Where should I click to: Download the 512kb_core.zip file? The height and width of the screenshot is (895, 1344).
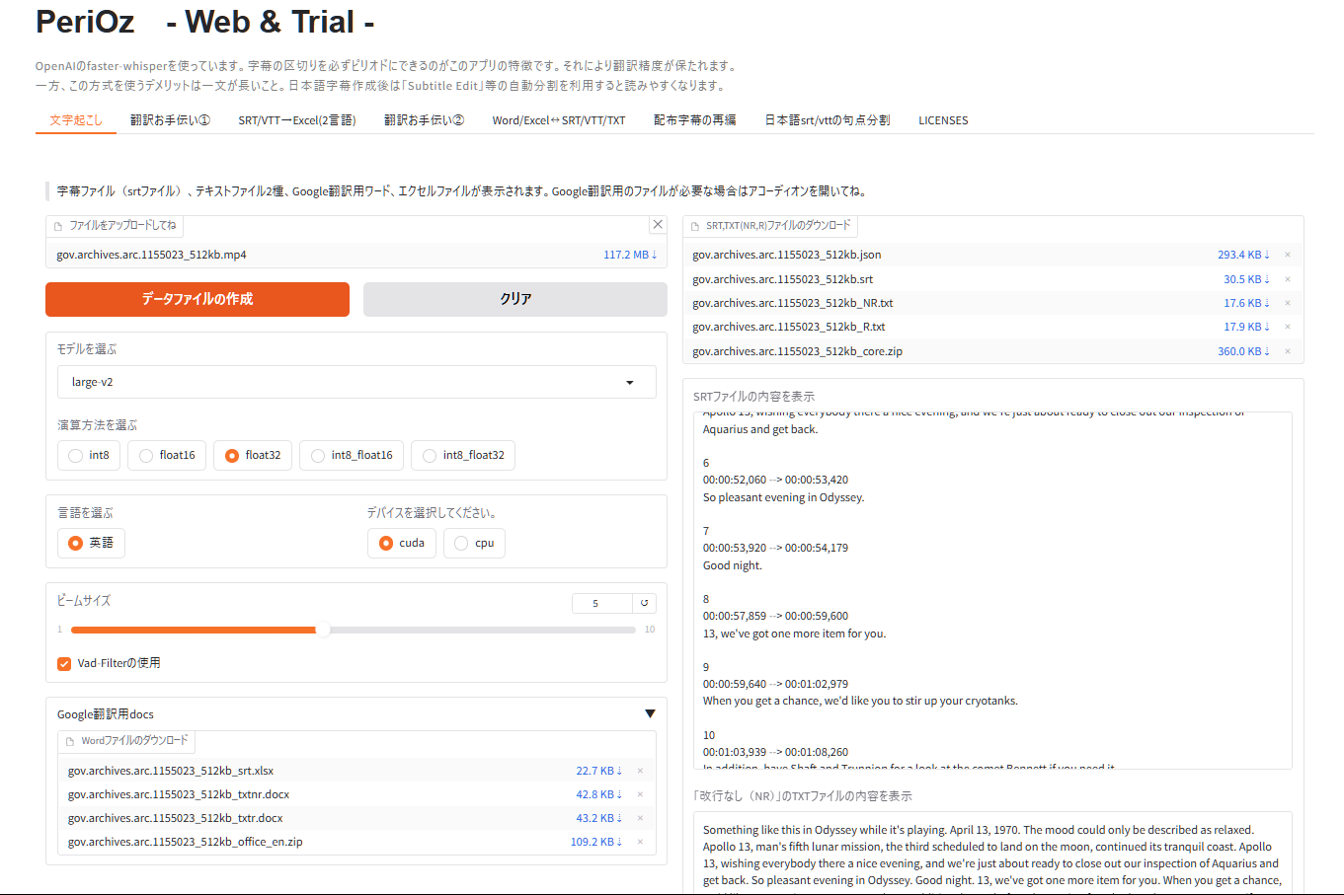click(1243, 351)
